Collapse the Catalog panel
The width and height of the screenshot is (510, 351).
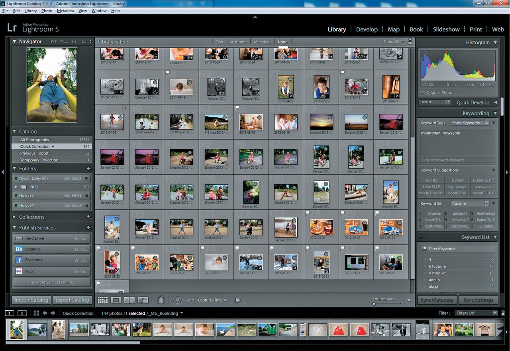point(14,131)
